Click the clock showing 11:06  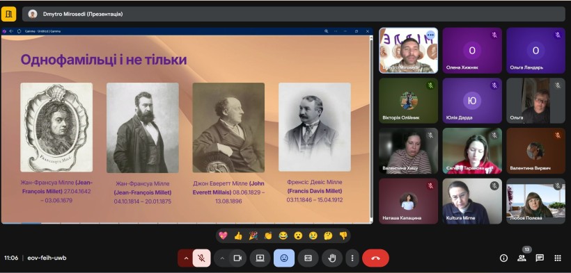click(11, 258)
